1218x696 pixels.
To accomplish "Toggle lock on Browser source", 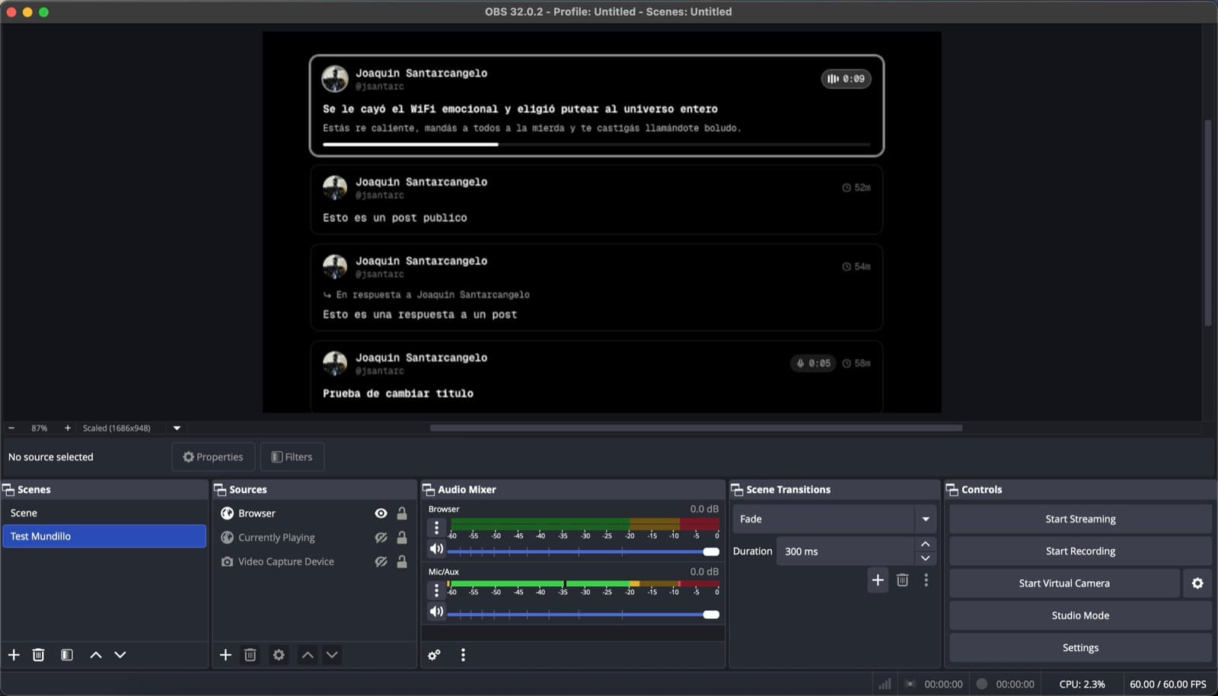I will (402, 513).
